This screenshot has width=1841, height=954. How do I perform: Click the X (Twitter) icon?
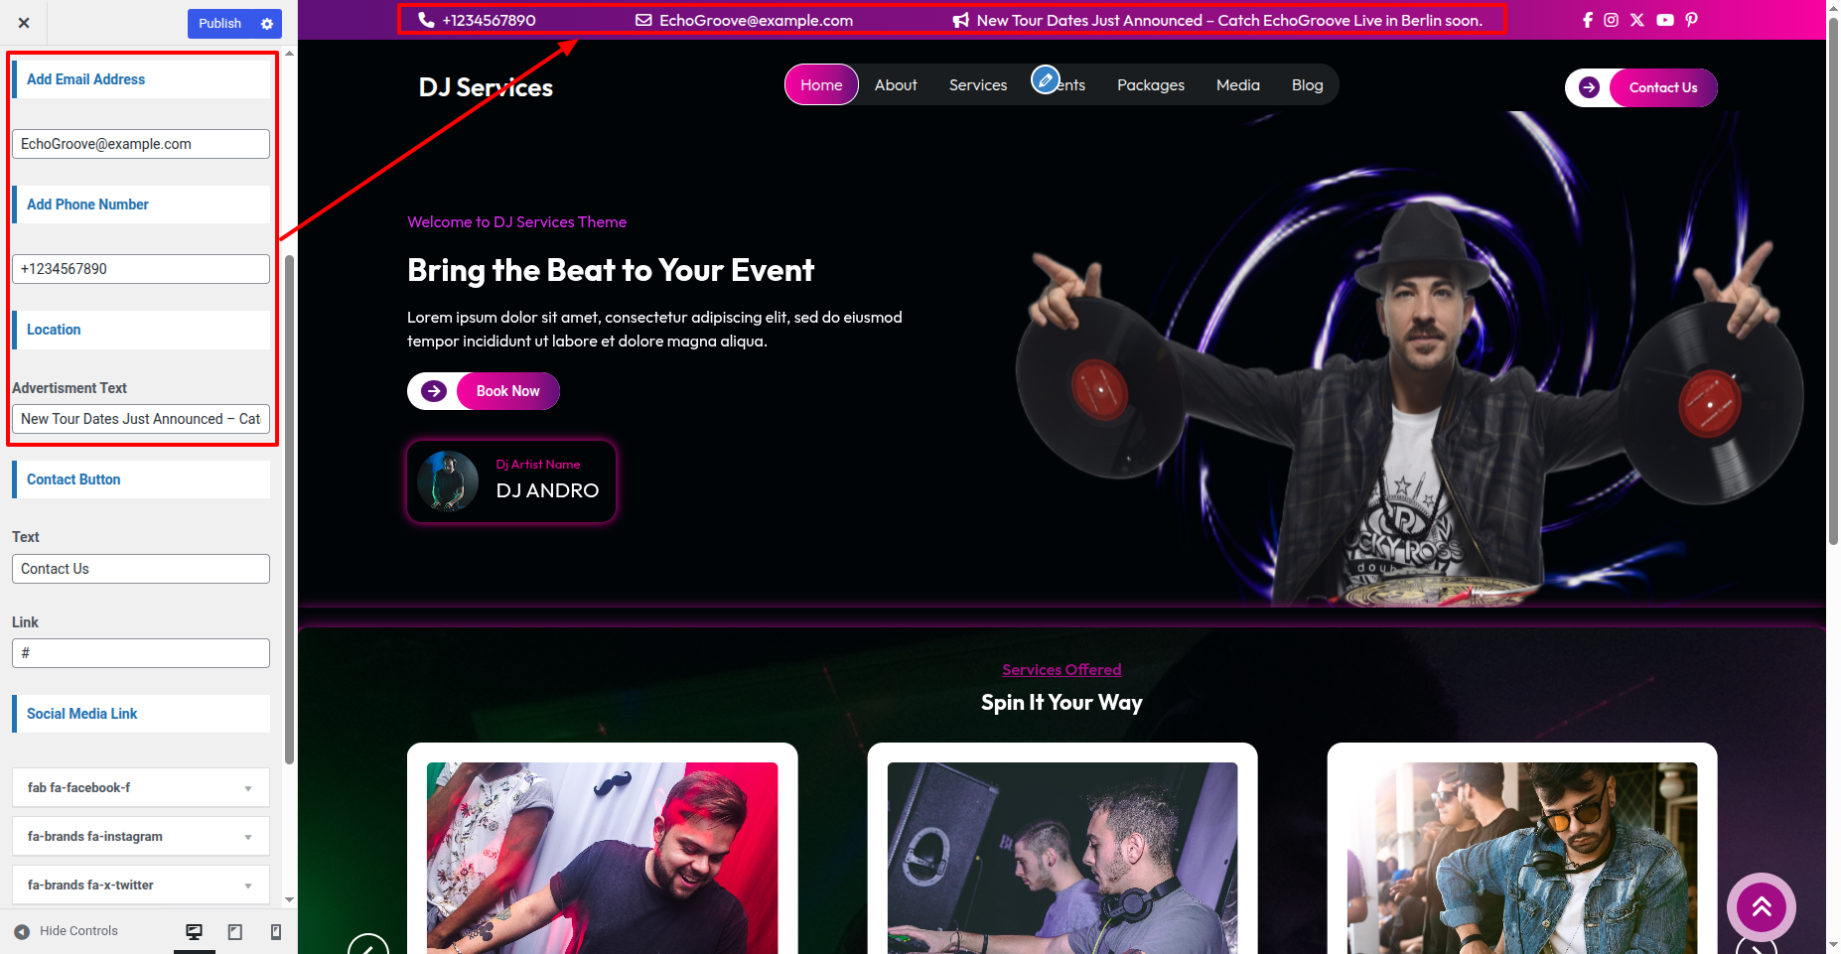[1636, 20]
